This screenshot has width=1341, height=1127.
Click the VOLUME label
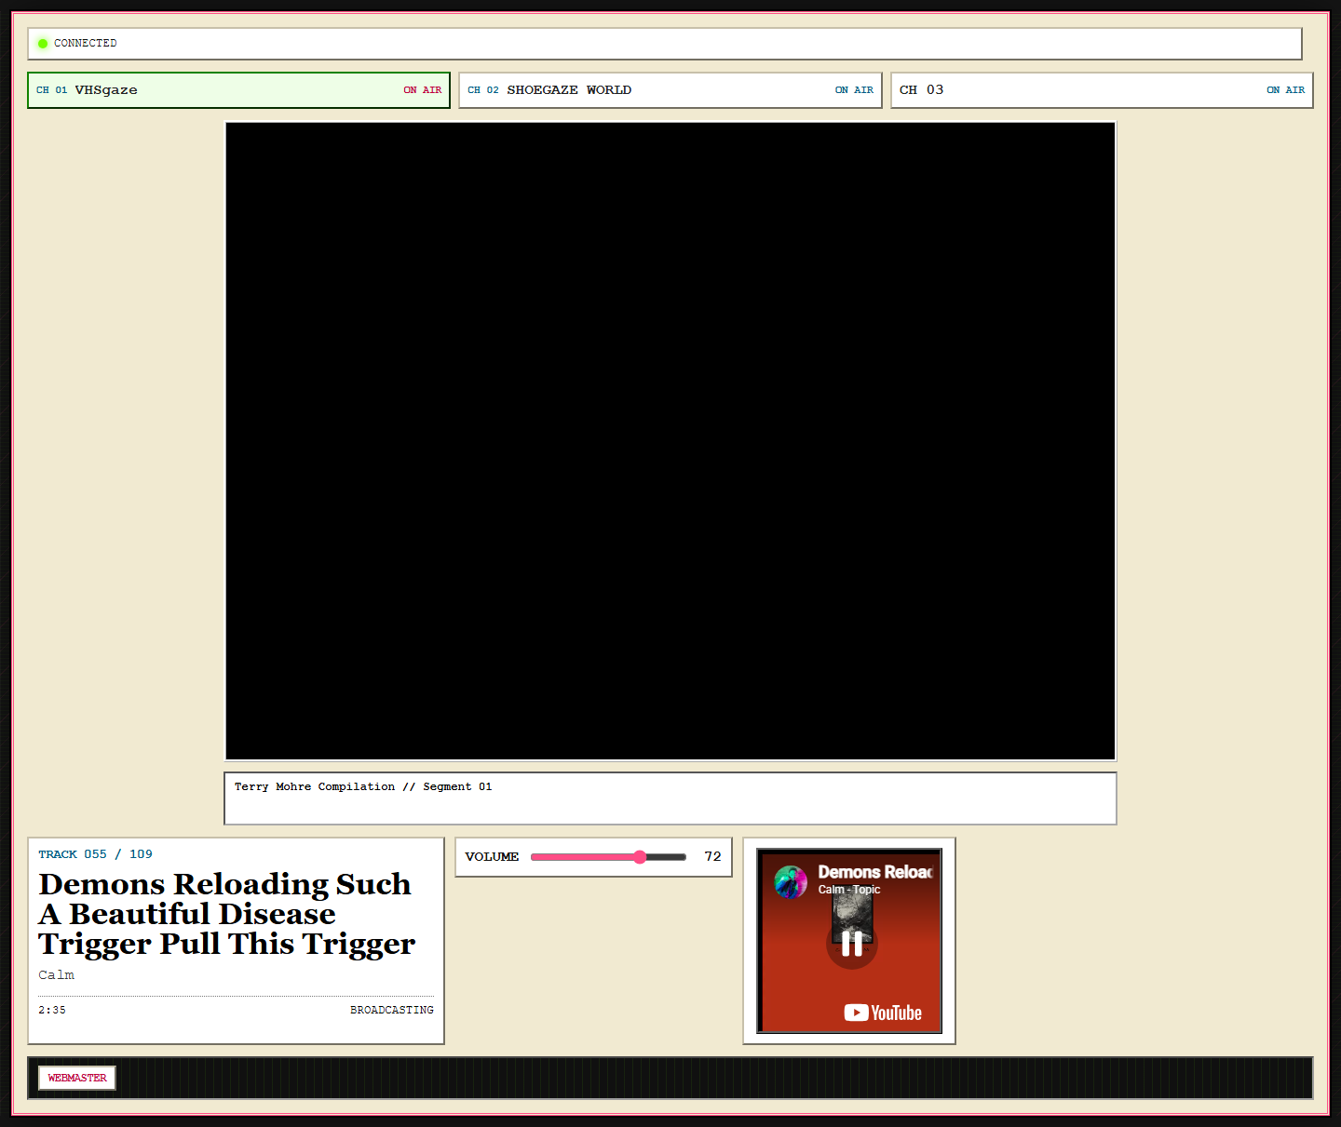tap(492, 857)
